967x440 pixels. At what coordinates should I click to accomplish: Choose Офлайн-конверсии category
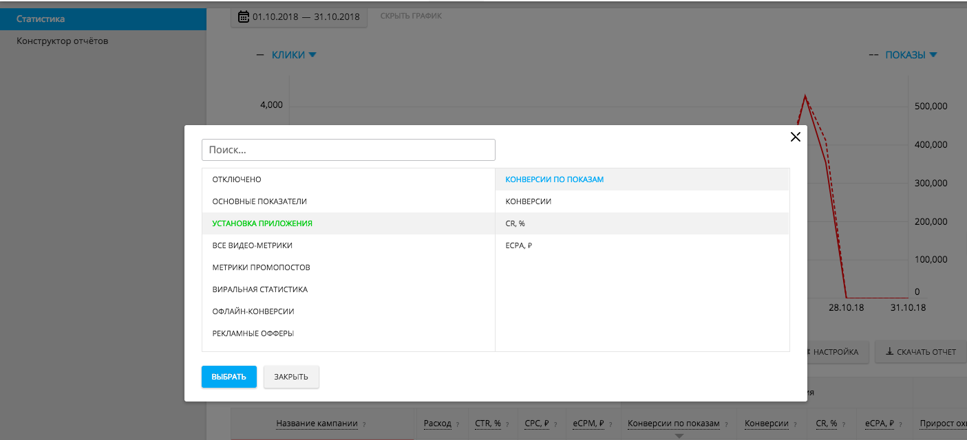pyautogui.click(x=253, y=311)
